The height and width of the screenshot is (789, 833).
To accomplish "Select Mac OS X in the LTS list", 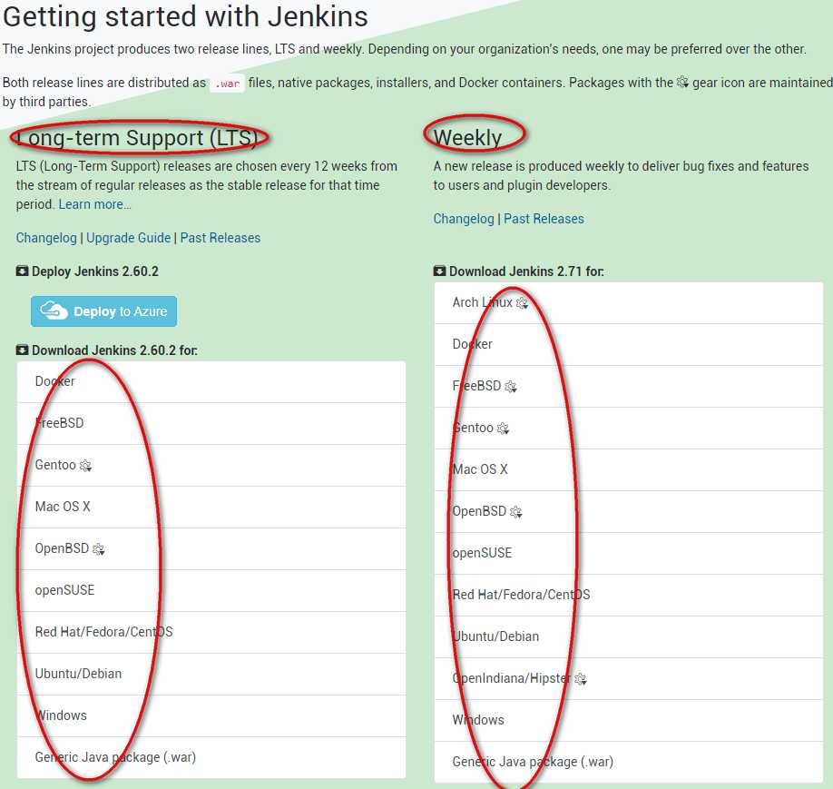I will tap(211, 507).
